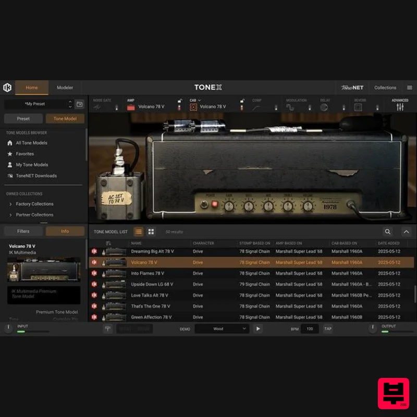Expand Factory Collections tree item

coord(10,204)
